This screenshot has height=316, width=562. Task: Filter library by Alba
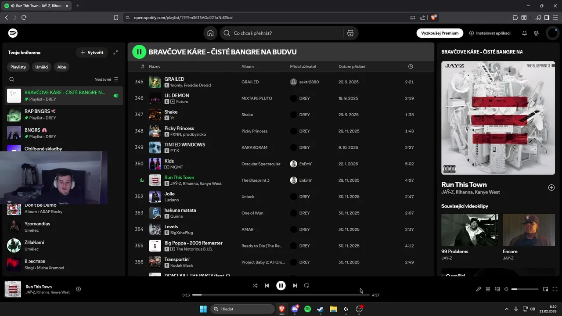coord(61,67)
